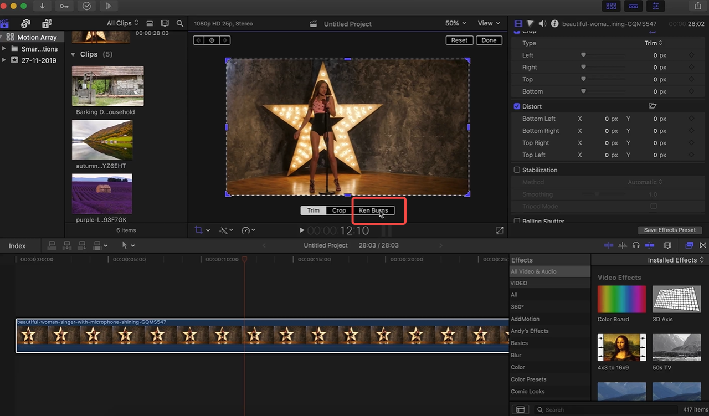This screenshot has width=709, height=416.
Task: Select the Blur effects category
Action: (516, 355)
